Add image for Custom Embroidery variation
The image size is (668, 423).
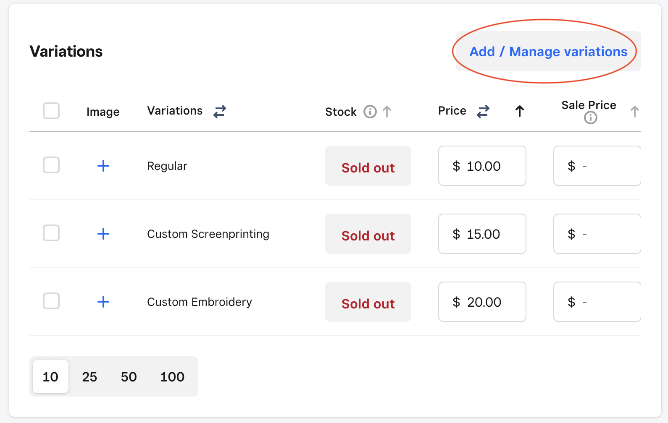pyautogui.click(x=103, y=302)
